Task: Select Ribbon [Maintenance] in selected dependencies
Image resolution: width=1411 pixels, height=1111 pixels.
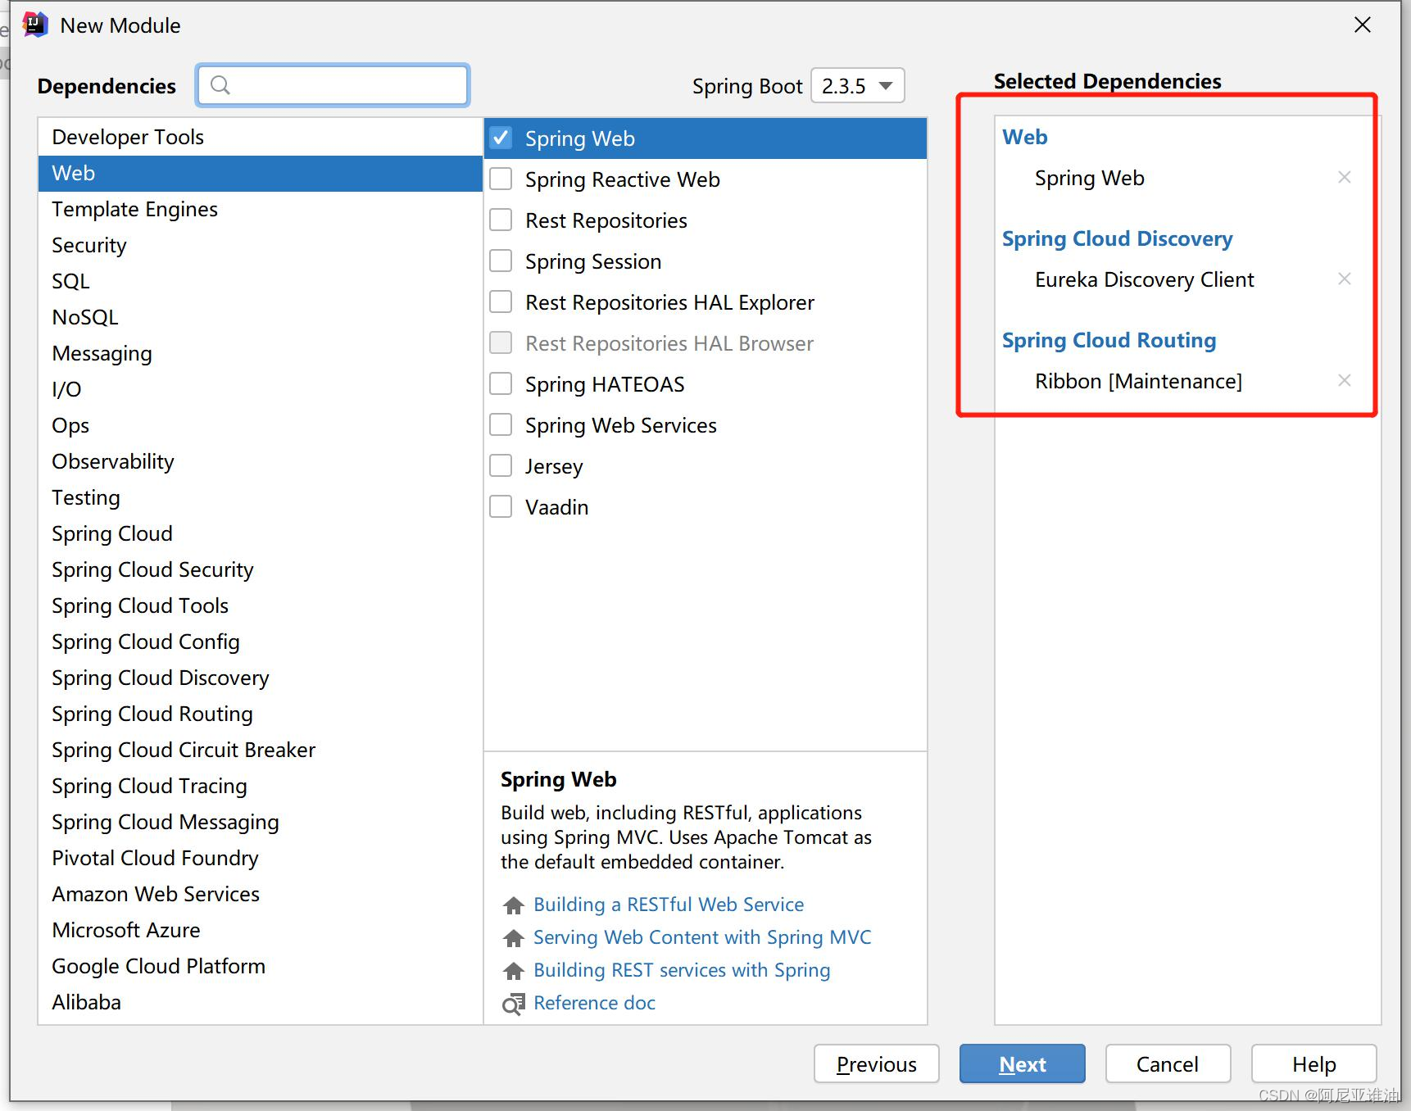Action: pyautogui.click(x=1138, y=381)
